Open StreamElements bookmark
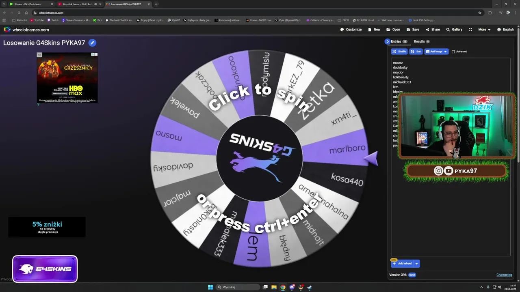520x292 pixels. (76, 20)
